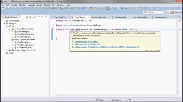Select ChatServerIF.java in Project Explorer
This screenshot has width=183, height=102.
[24, 48]
